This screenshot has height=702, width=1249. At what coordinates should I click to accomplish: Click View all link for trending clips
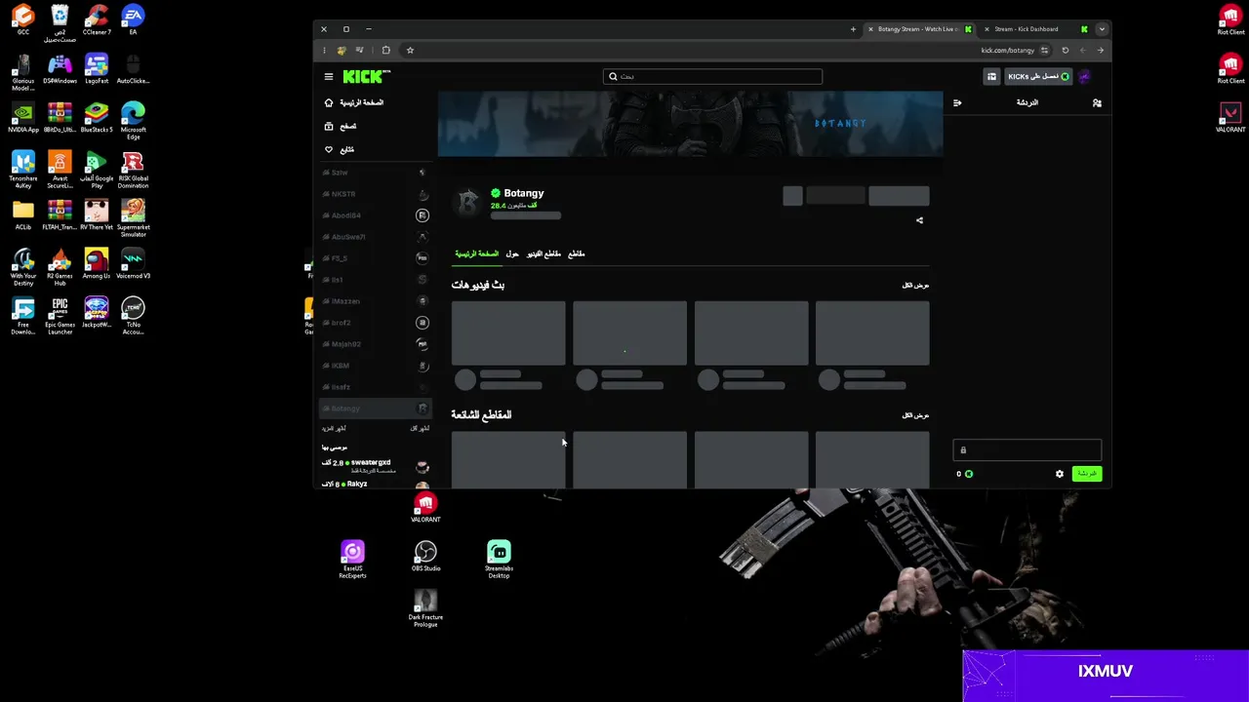(x=915, y=415)
